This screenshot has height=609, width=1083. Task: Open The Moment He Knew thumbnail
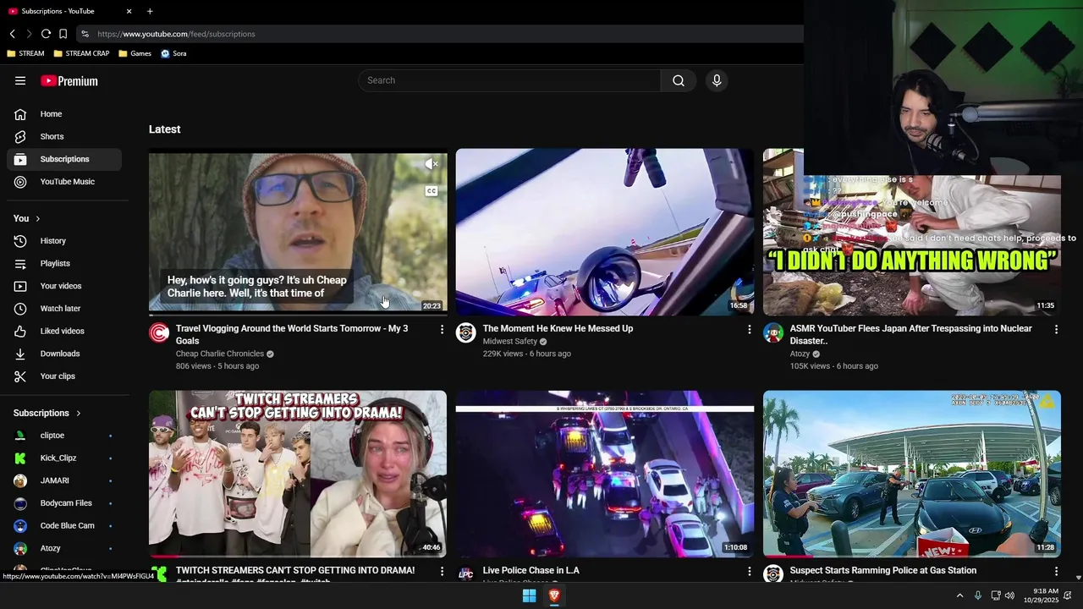coord(605,233)
